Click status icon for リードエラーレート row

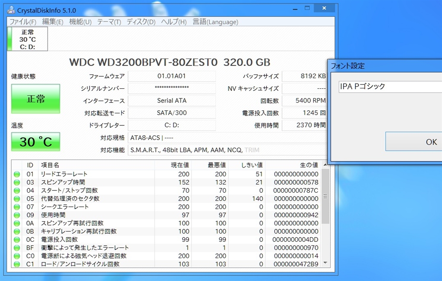click(17, 174)
